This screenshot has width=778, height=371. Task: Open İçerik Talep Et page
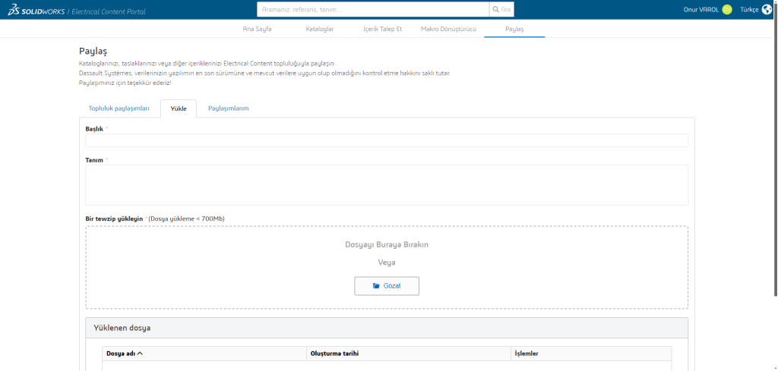click(383, 29)
